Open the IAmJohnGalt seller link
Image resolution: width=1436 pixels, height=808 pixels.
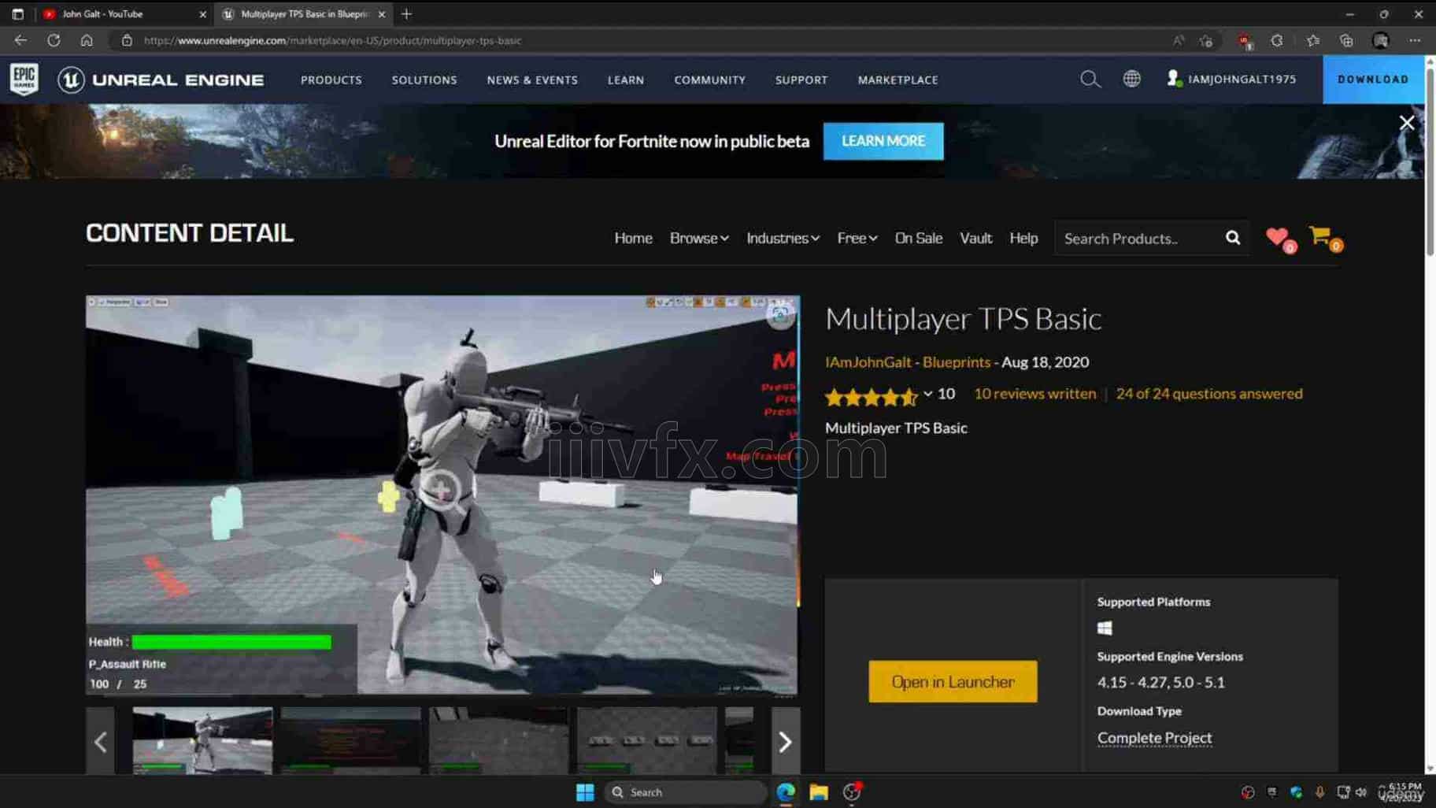click(x=868, y=362)
